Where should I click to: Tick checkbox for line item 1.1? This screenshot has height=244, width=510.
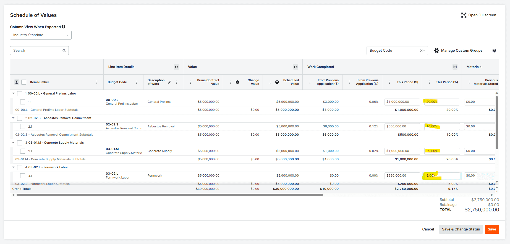pos(23,102)
